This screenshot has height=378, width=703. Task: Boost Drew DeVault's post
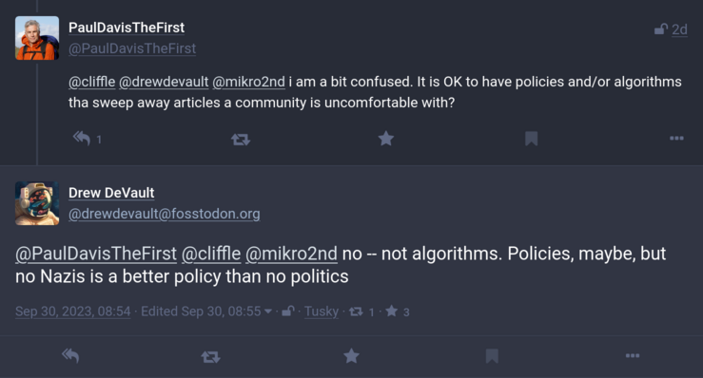(211, 357)
